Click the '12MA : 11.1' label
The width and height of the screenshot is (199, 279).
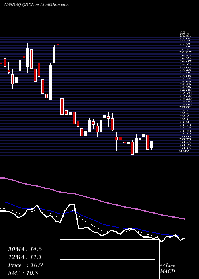coord(25,257)
